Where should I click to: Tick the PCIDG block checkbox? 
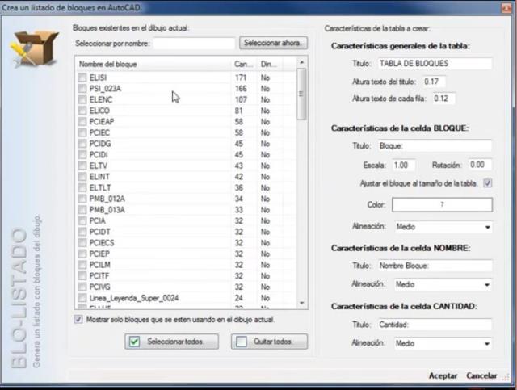tap(82, 144)
